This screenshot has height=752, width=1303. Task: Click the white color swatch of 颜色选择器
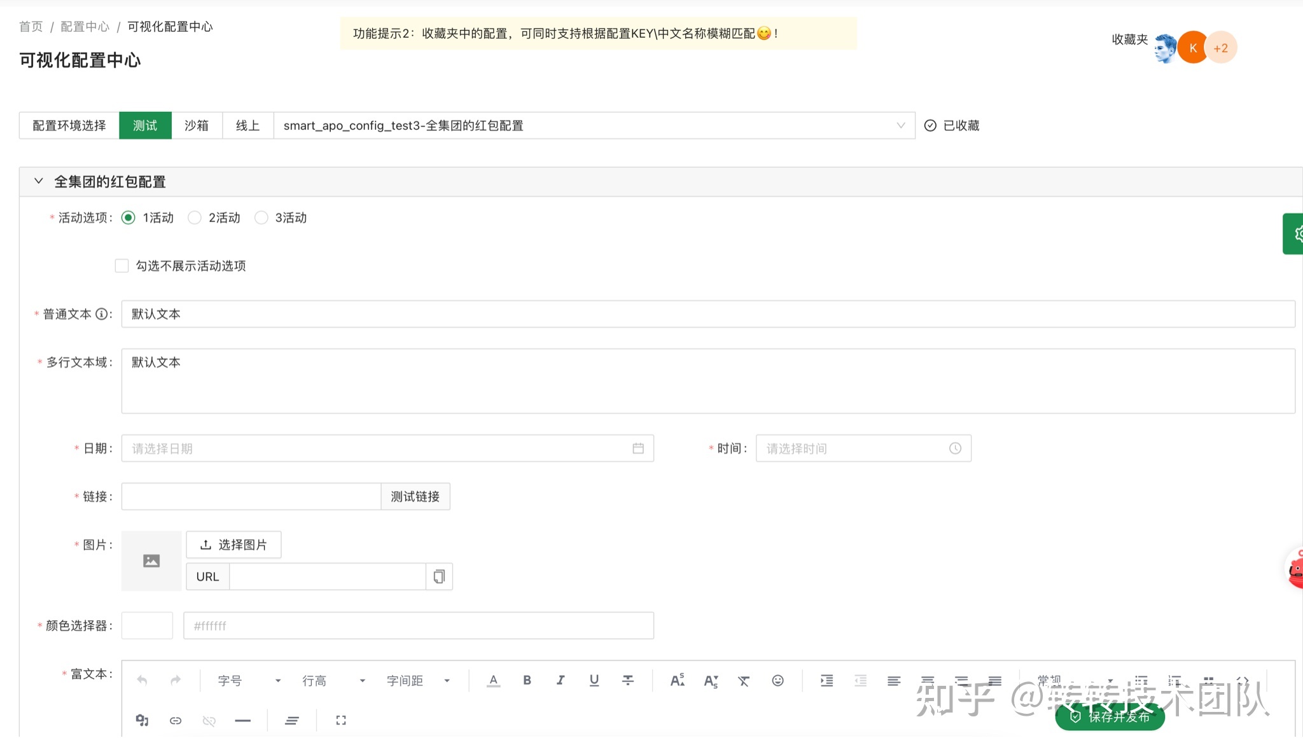pos(147,625)
